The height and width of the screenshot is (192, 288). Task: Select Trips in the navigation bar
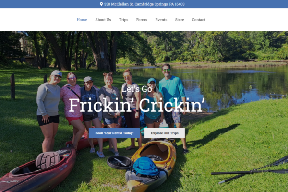click(x=124, y=20)
